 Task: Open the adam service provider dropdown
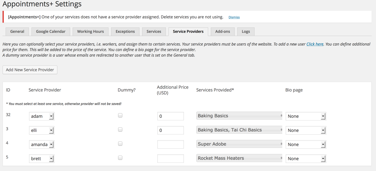pyautogui.click(x=42, y=116)
